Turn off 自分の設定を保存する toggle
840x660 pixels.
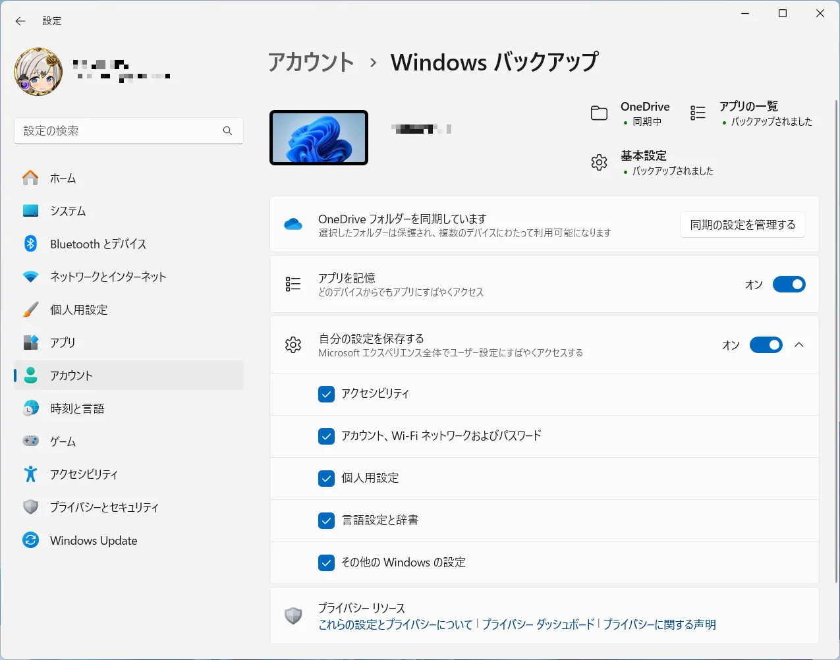click(x=766, y=345)
